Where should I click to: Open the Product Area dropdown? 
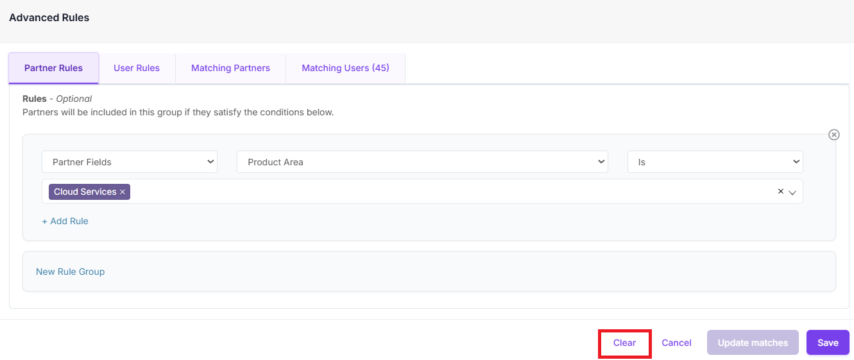(x=422, y=162)
